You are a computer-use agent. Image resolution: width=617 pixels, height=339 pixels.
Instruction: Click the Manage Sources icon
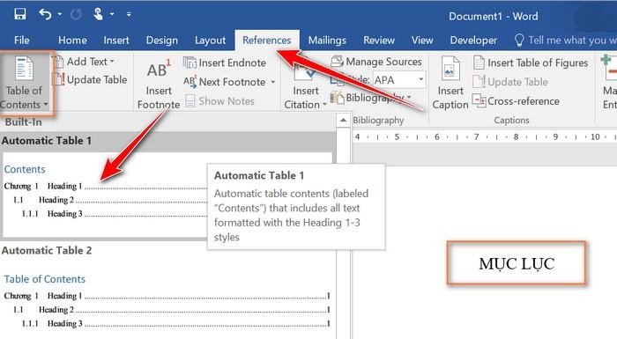[337, 62]
